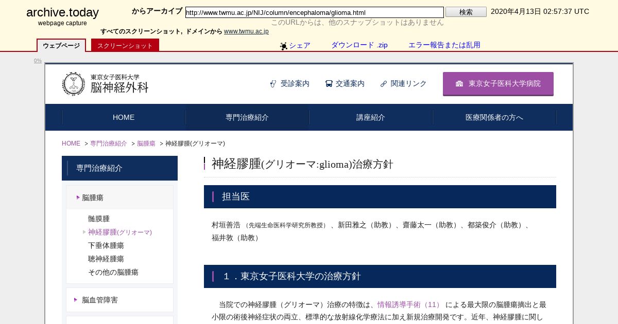Viewport: 618px width, 324px height.
Task: Select HOME in the navigation bar
Action: point(124,117)
